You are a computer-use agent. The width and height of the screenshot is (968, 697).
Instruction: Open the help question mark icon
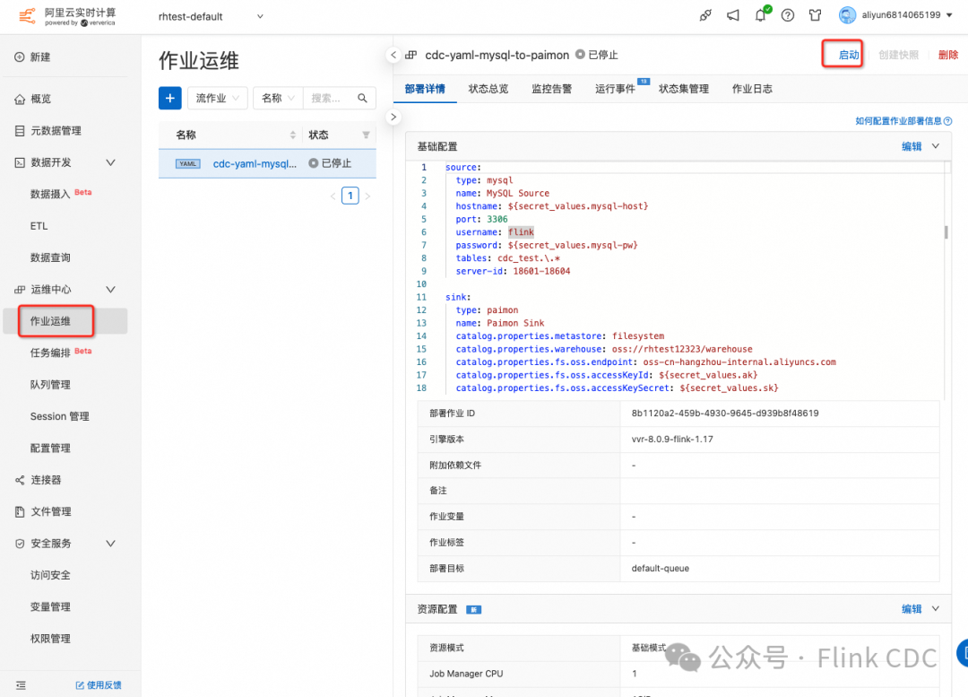click(788, 15)
